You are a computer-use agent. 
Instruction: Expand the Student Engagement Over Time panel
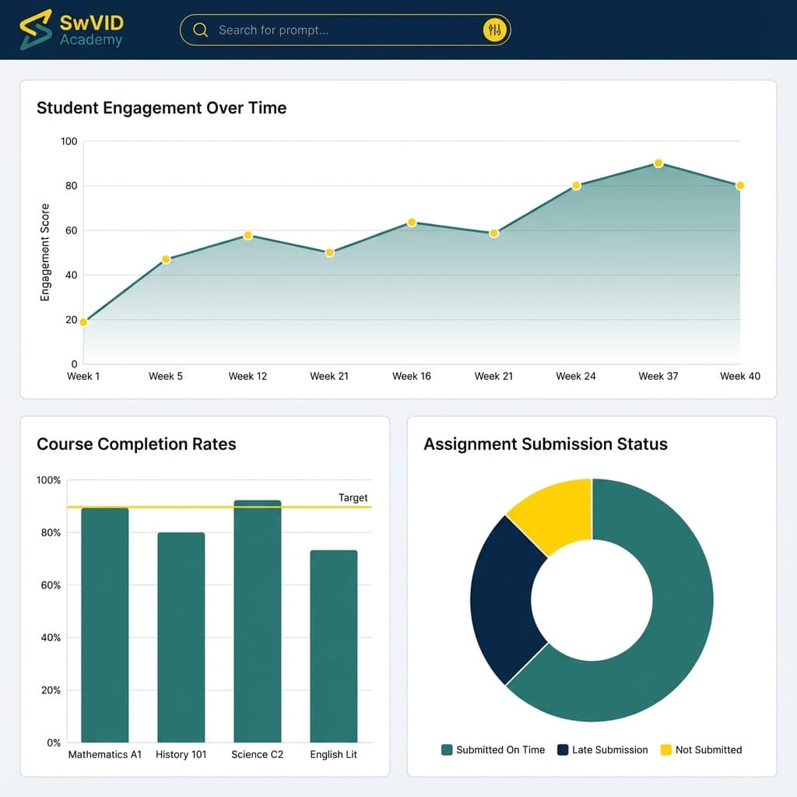162,107
